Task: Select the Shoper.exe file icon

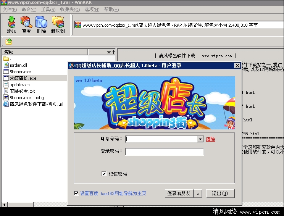Action: coord(6,71)
